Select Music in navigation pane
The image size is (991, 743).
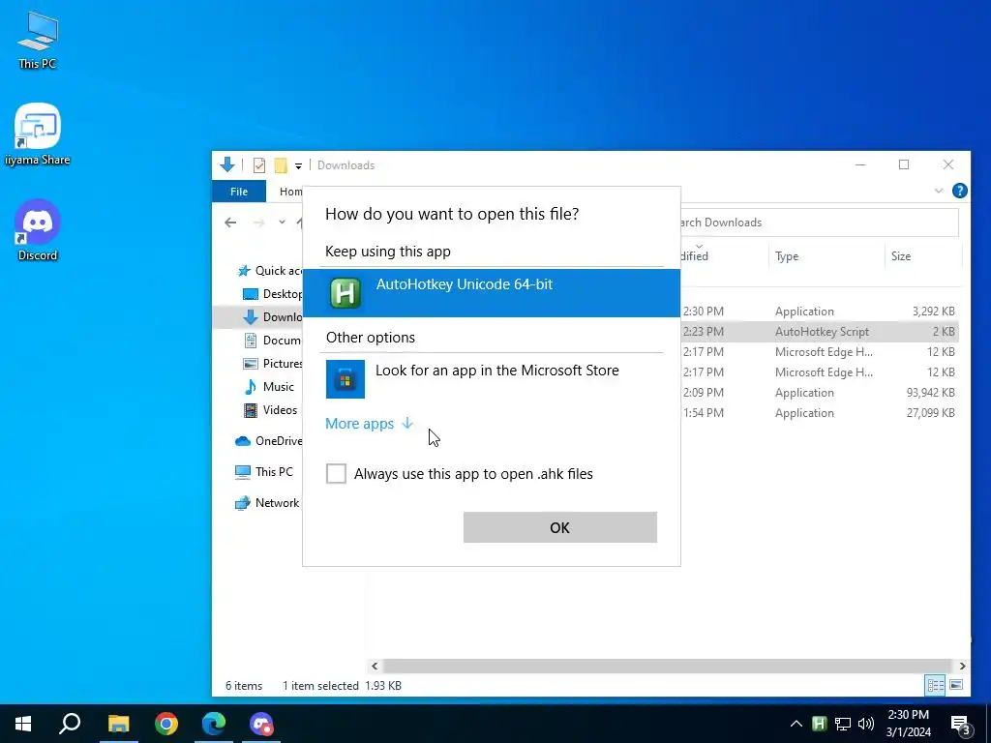(269, 387)
